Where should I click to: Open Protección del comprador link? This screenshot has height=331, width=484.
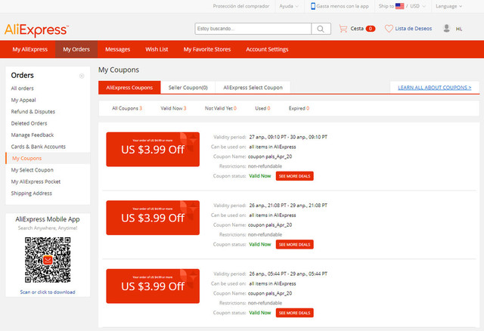241,6
